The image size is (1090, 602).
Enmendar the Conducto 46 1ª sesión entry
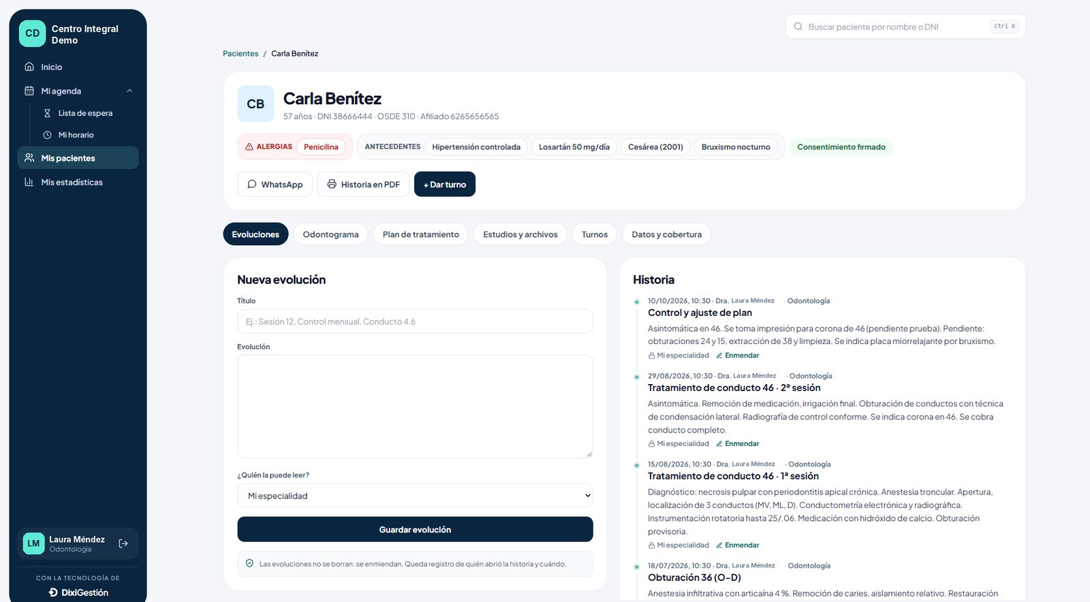737,545
